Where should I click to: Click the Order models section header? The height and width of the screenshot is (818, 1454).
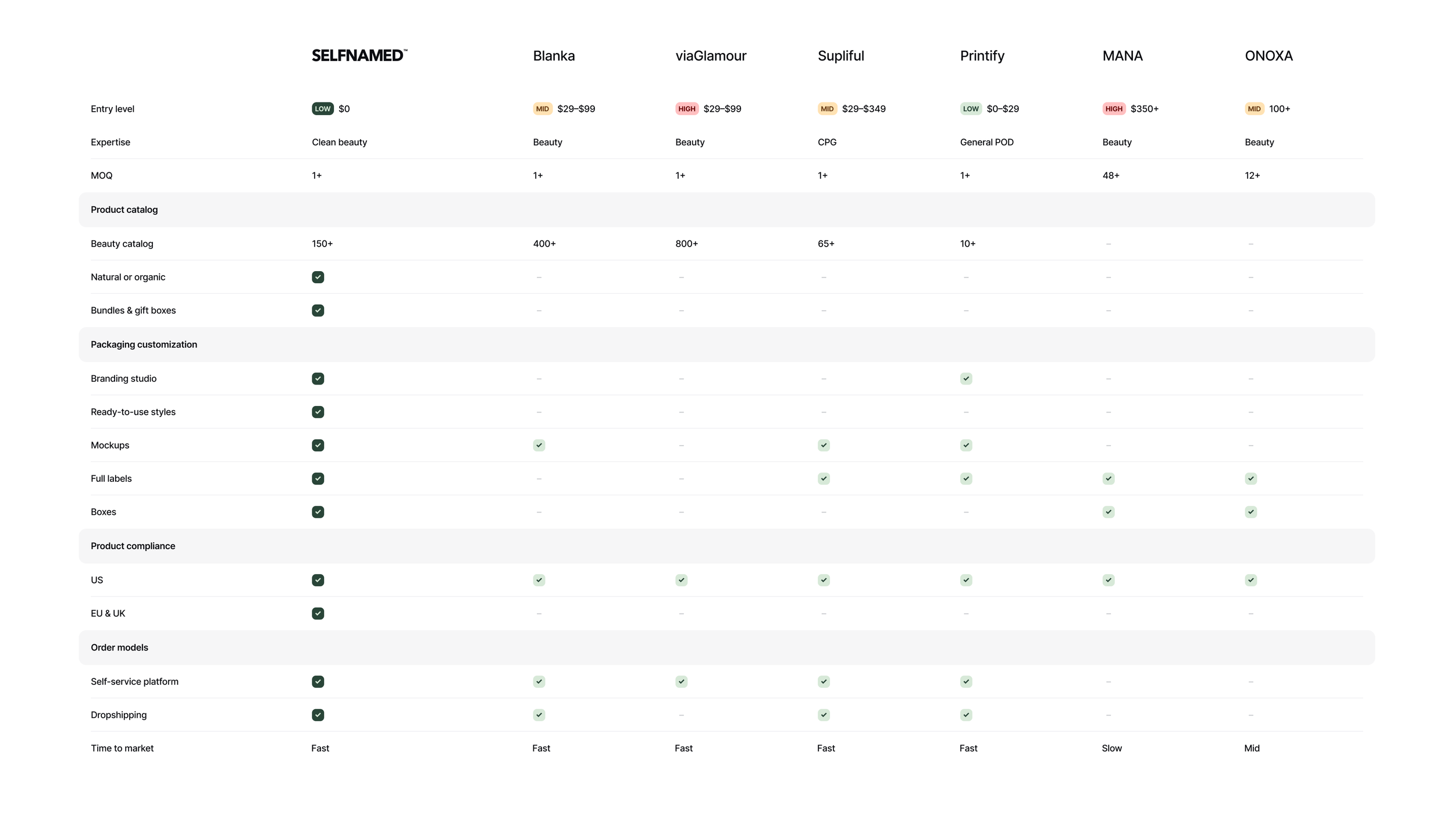click(119, 648)
